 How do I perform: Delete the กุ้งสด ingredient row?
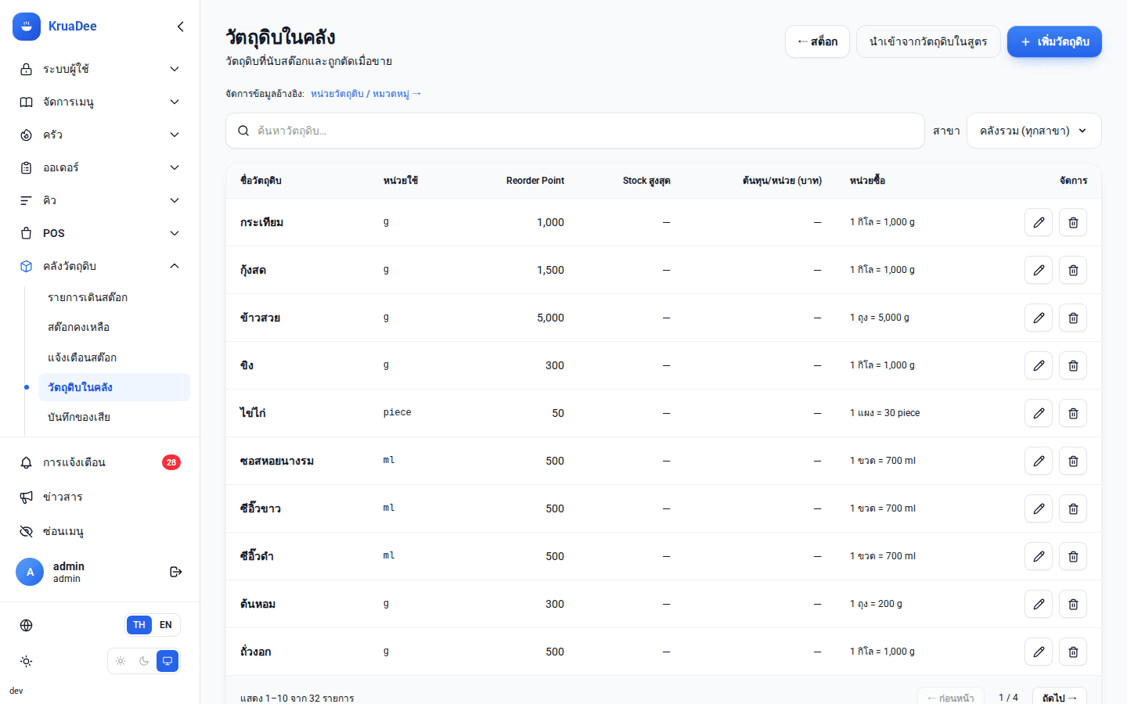click(x=1073, y=270)
